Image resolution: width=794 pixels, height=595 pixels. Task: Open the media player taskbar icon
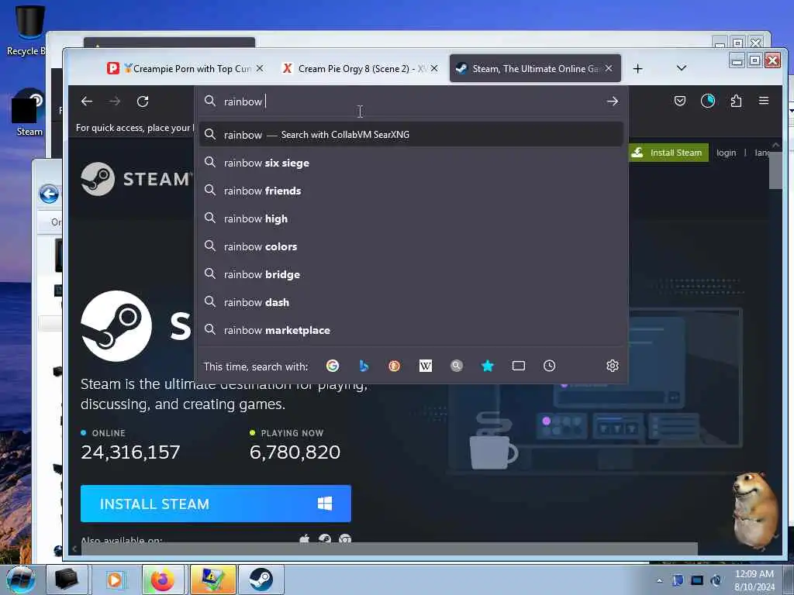pos(116,580)
